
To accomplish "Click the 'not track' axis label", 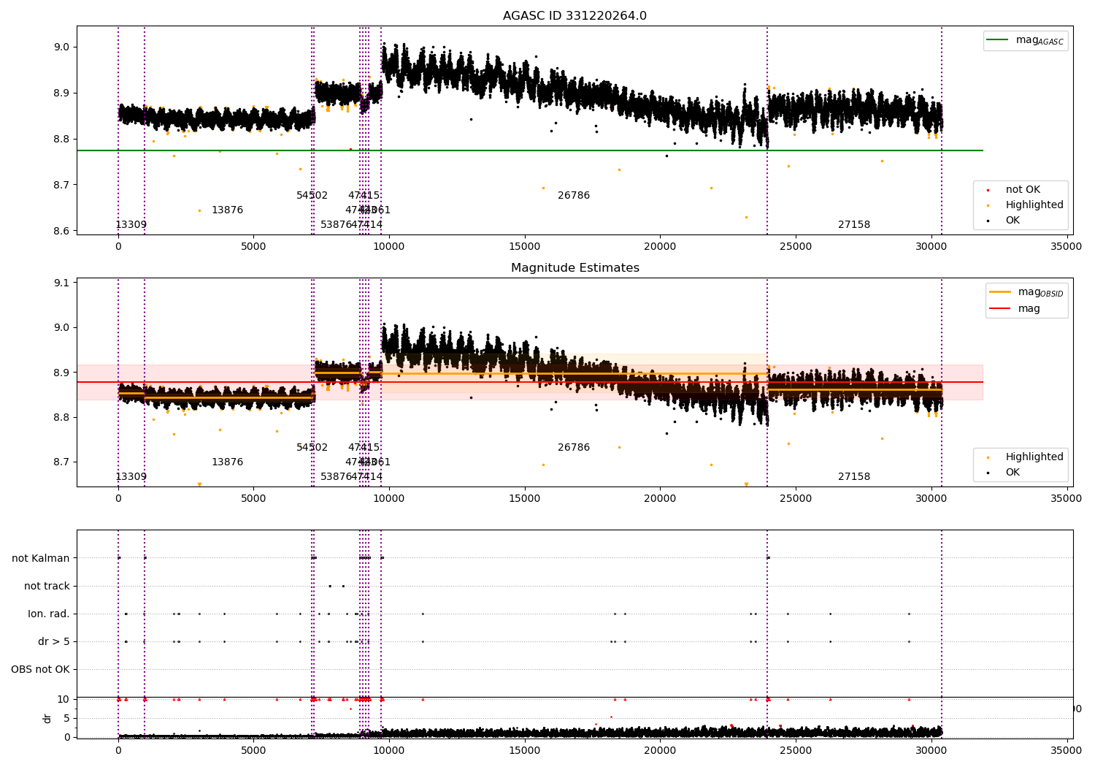I will (x=47, y=586).
